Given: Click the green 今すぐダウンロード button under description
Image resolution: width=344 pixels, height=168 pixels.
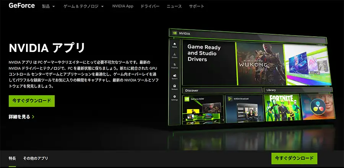Looking at the screenshot, I should (32, 101).
